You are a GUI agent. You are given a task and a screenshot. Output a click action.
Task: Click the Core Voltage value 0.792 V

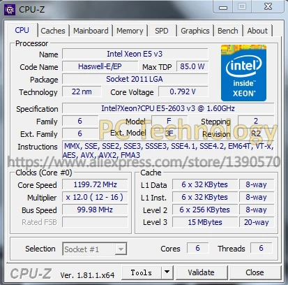tap(183, 92)
